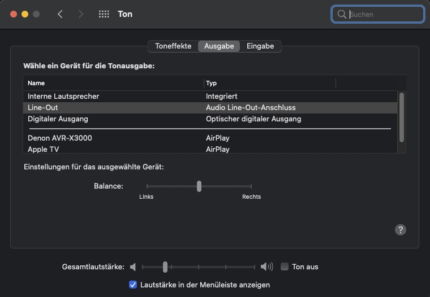
Task: Click the loud volume speaker icon
Action: (266, 267)
